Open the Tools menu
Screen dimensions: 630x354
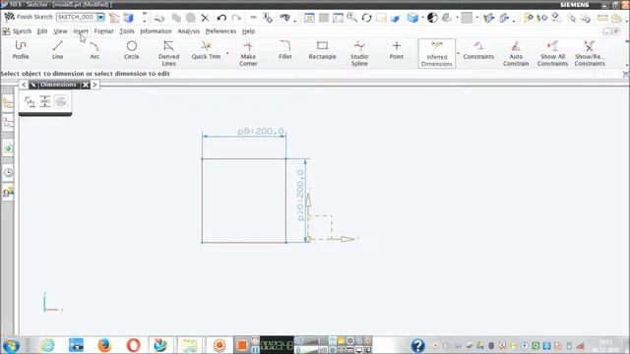click(127, 31)
